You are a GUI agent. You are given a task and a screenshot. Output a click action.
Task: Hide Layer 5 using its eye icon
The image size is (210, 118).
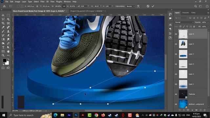click(176, 44)
